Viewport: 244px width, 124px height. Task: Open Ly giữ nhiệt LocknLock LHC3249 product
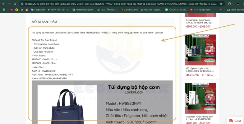click(x=200, y=21)
